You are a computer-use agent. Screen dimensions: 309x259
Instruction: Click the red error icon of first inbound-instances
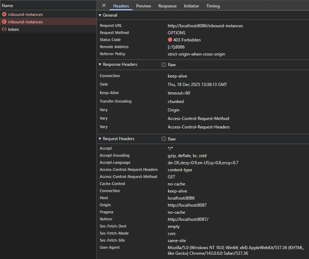(x=4, y=15)
